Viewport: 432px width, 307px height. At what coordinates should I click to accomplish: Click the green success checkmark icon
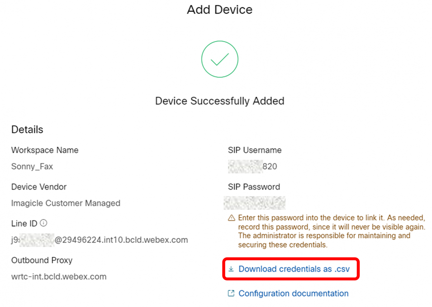(x=219, y=59)
